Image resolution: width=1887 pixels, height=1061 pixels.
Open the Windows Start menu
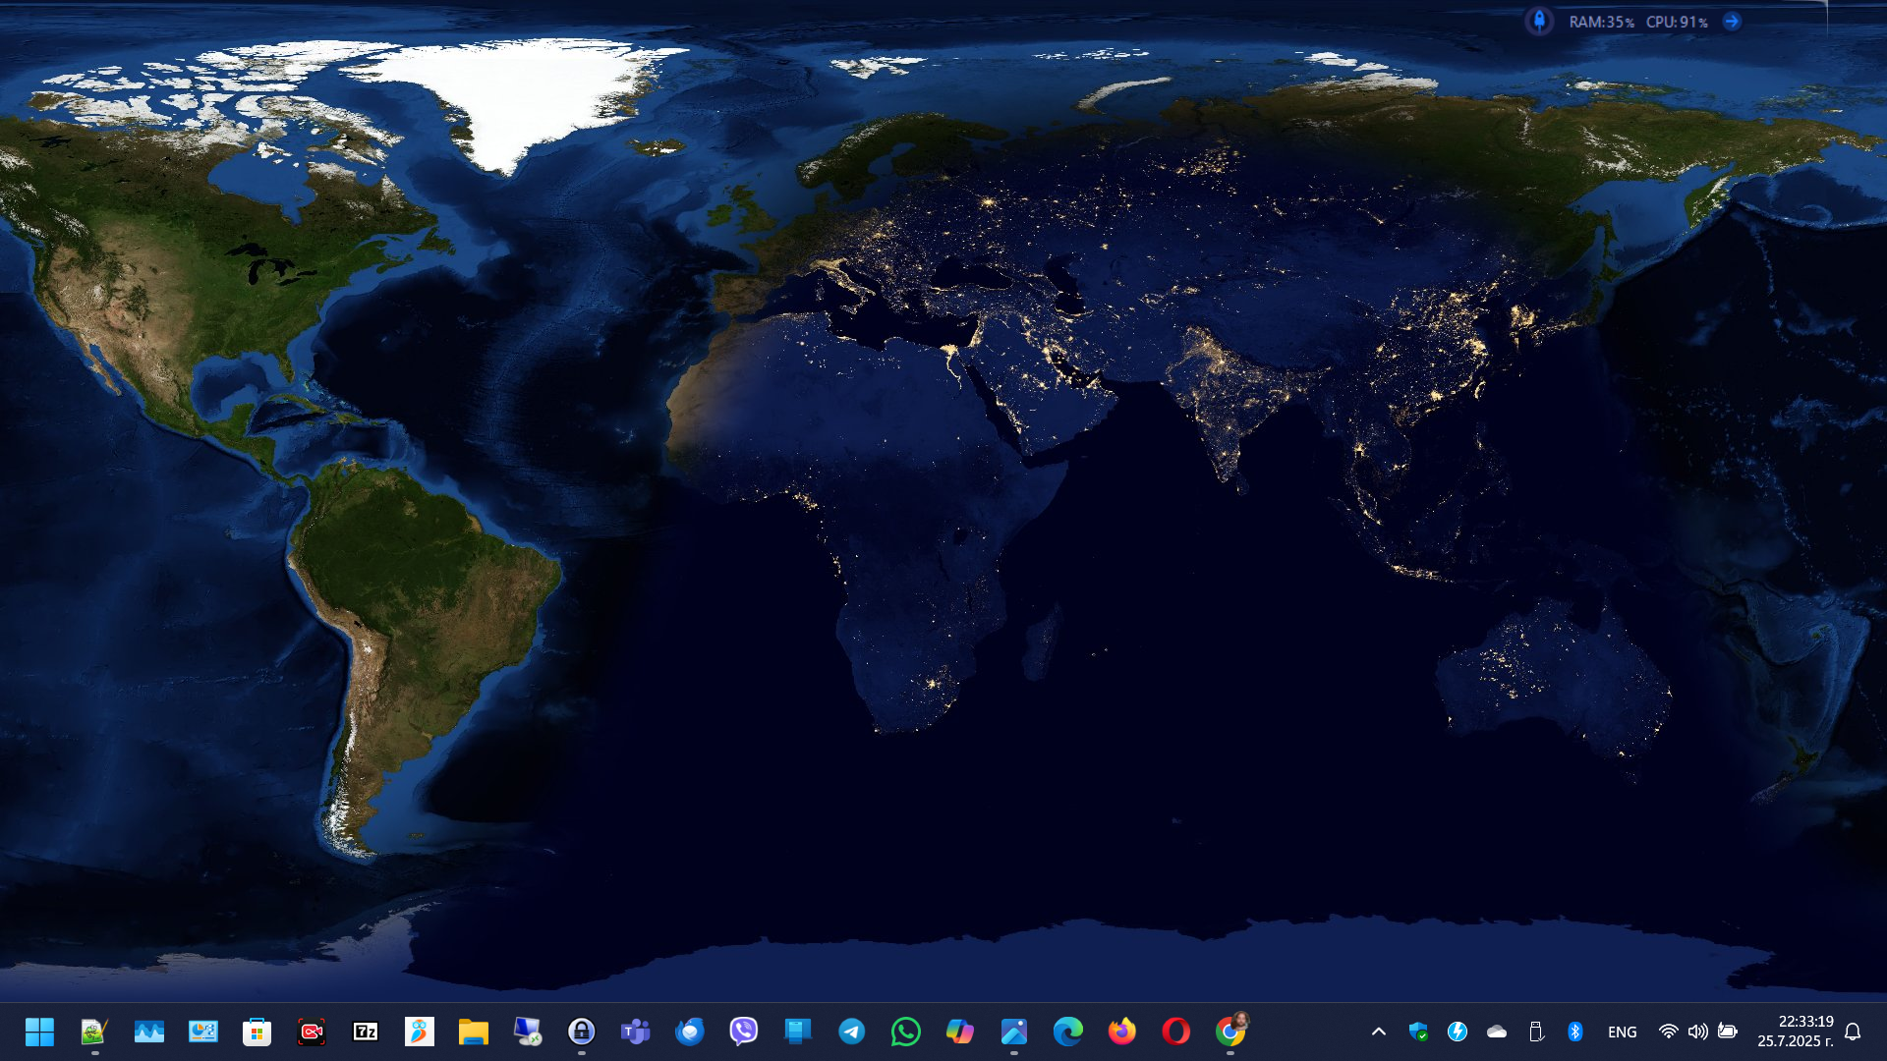[x=39, y=1032]
